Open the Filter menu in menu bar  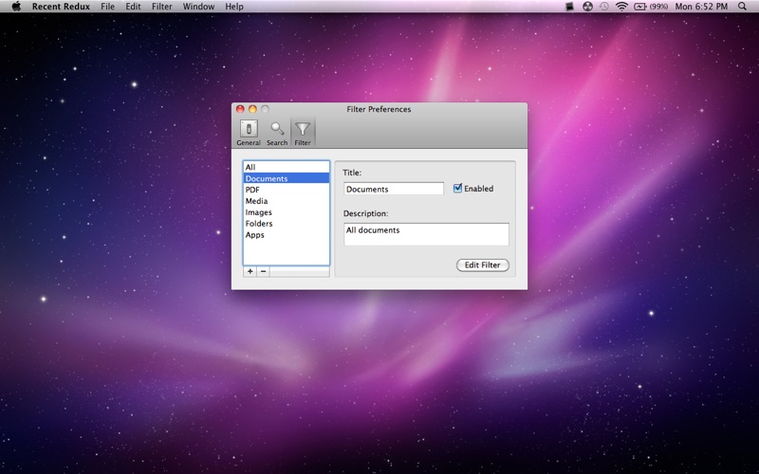[161, 7]
